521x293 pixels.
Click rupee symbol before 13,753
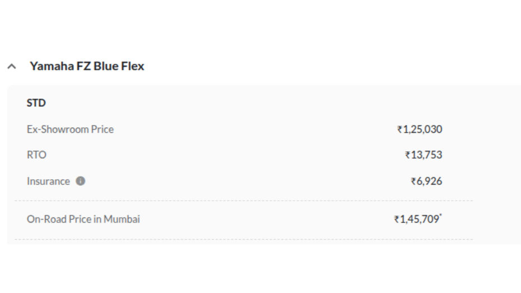point(408,155)
